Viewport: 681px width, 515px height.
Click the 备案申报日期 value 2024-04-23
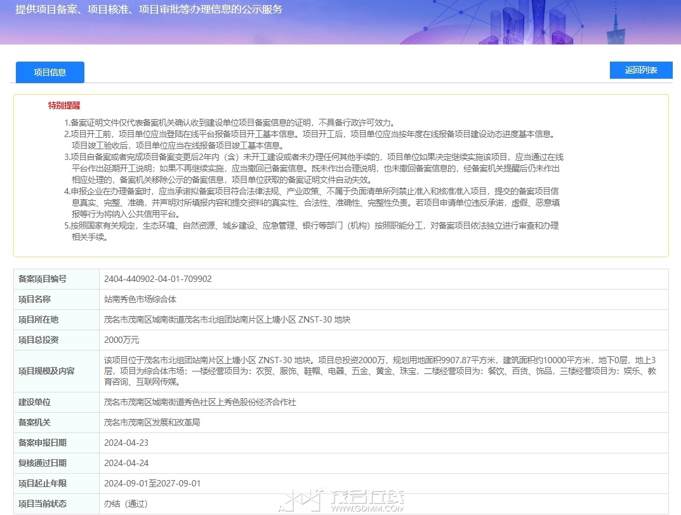point(126,443)
